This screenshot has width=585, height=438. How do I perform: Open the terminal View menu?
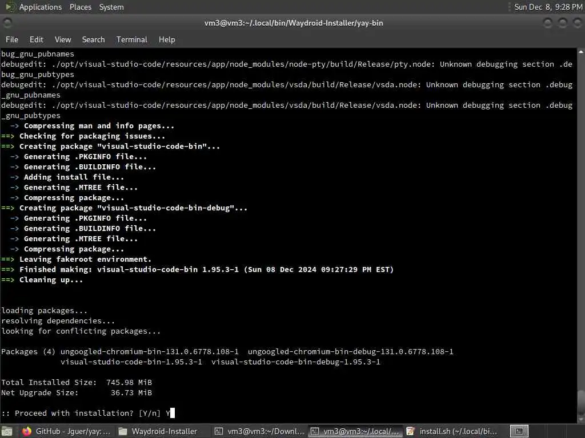tap(63, 39)
